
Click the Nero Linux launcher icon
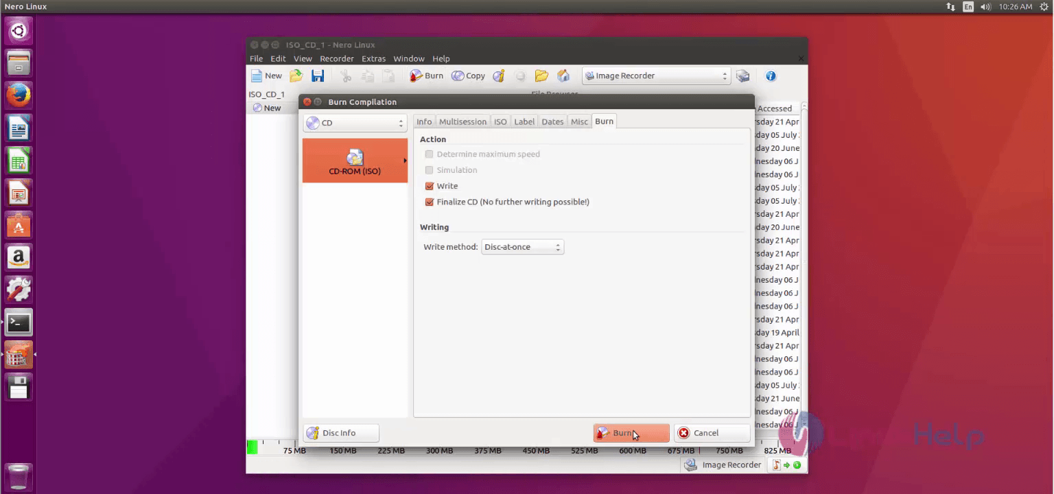(19, 355)
